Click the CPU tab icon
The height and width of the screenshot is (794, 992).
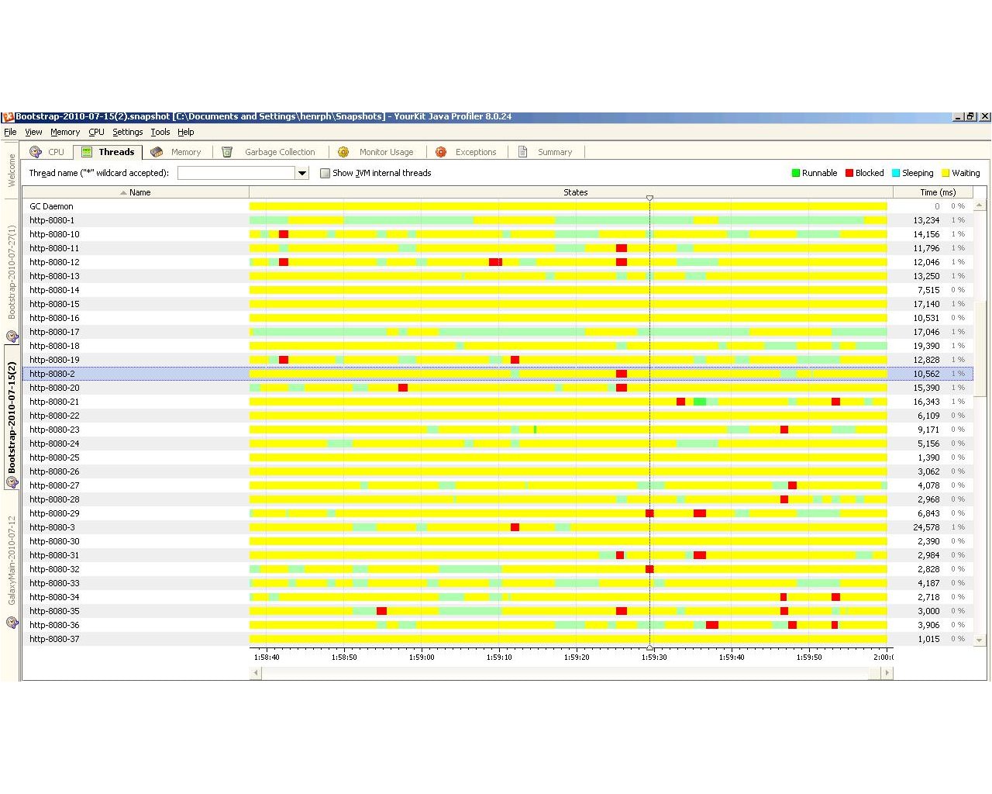coord(36,152)
